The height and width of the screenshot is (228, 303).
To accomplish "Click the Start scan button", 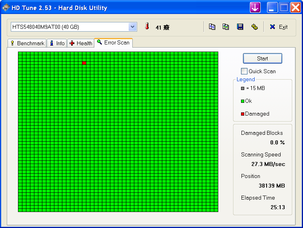I will [262, 58].
